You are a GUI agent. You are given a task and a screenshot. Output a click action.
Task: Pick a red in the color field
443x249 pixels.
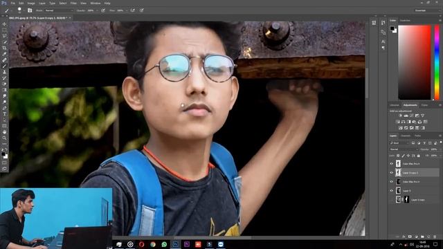[x=415, y=62]
